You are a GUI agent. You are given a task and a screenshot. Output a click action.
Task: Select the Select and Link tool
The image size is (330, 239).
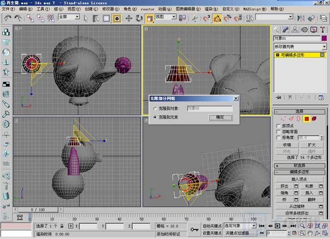[30, 18]
